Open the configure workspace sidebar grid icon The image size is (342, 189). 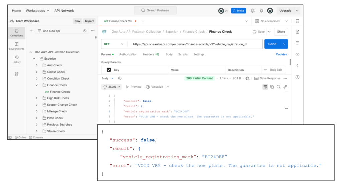click(17, 74)
